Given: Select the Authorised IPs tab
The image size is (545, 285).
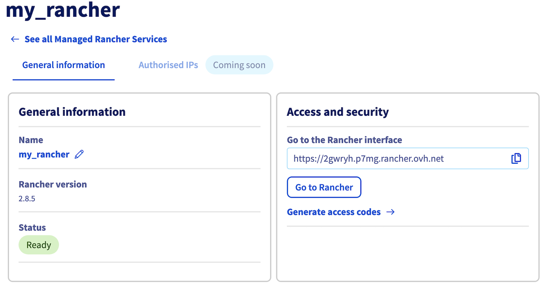Looking at the screenshot, I should click(168, 65).
